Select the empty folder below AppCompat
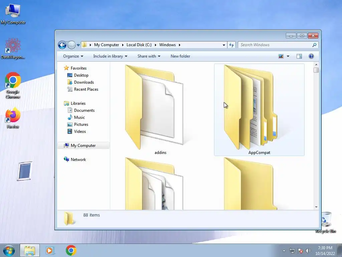This screenshot has height=257, width=342. click(250, 184)
